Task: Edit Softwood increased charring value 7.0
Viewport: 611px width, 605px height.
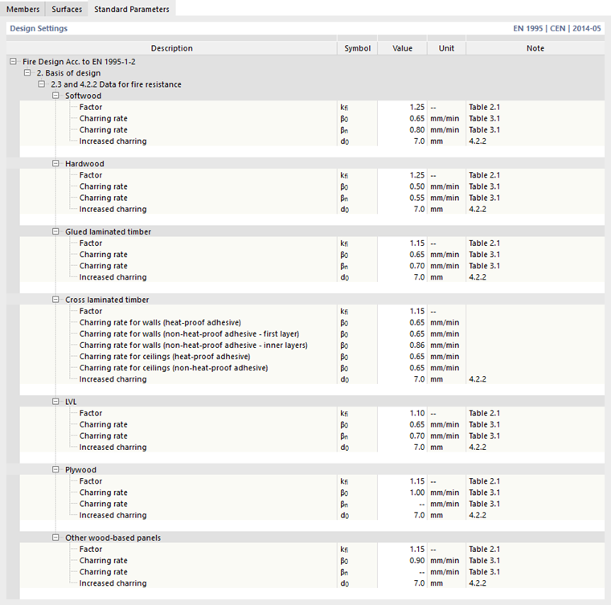Action: coord(402,141)
